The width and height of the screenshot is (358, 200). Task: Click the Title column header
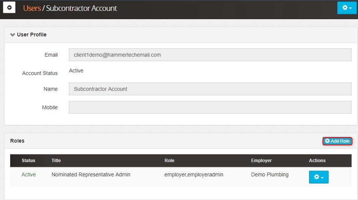point(56,161)
